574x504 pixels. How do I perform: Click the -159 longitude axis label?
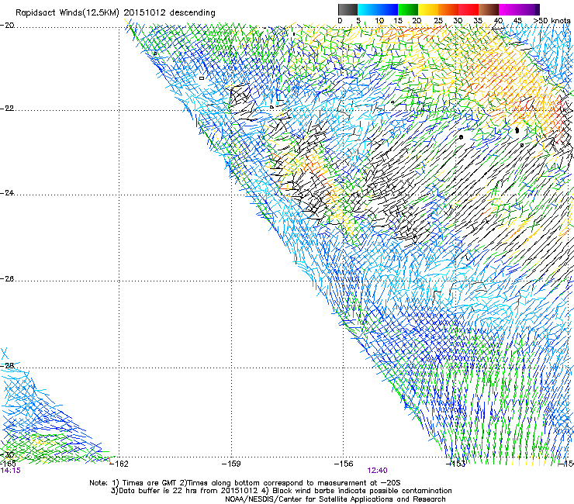(231, 464)
